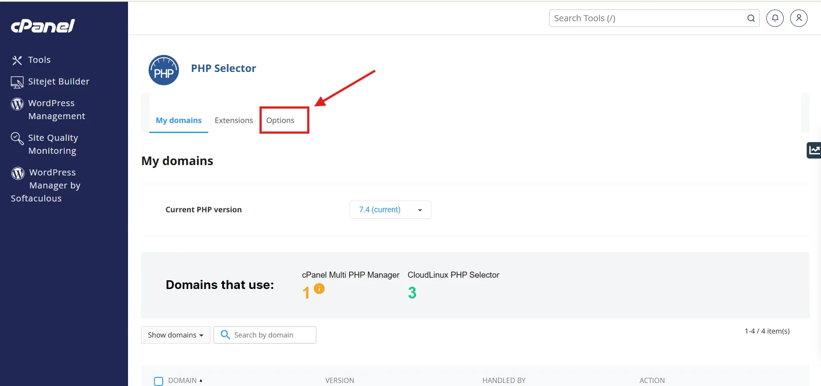Click the search magnifier icon in Search Tools
The width and height of the screenshot is (821, 386).
point(751,18)
